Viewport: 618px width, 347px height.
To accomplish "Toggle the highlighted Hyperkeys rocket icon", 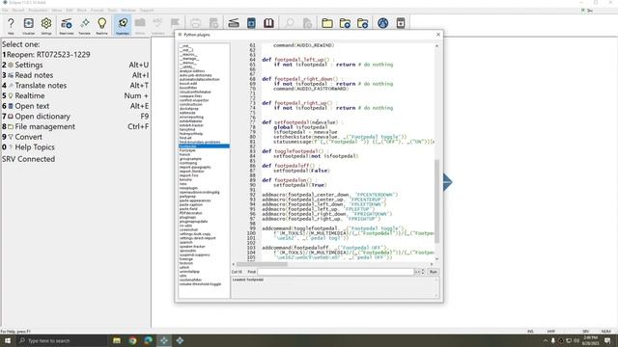I will coord(123,25).
